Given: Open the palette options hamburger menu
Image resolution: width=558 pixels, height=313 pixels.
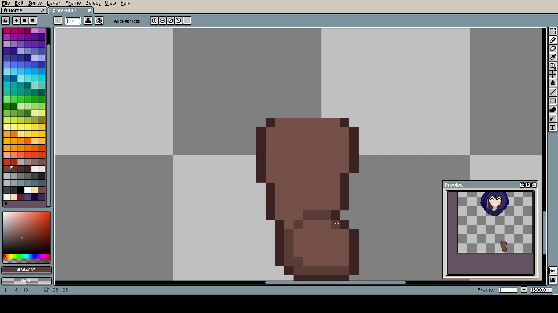Looking at the screenshot, I should (33, 21).
